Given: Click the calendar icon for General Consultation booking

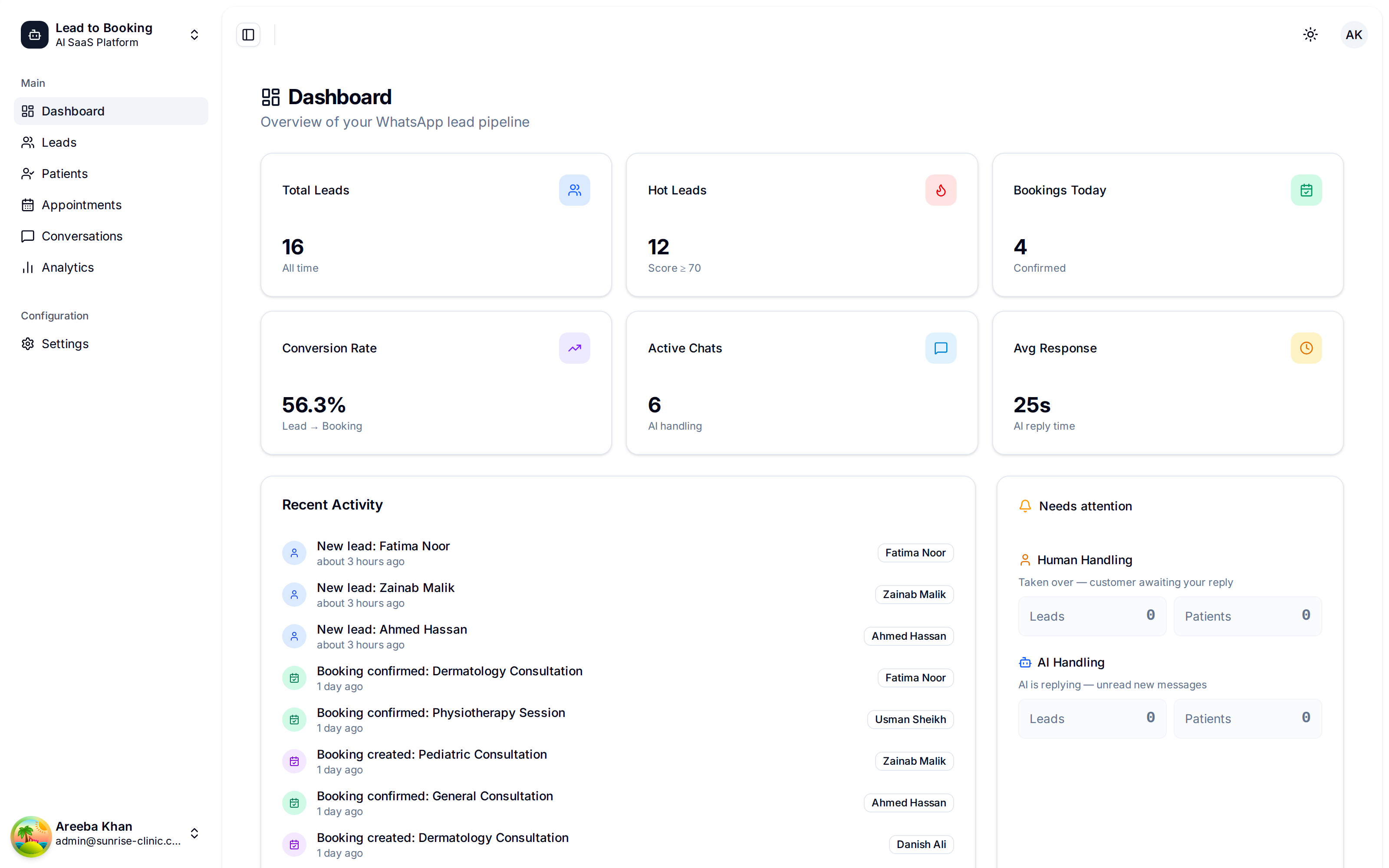Looking at the screenshot, I should point(294,802).
